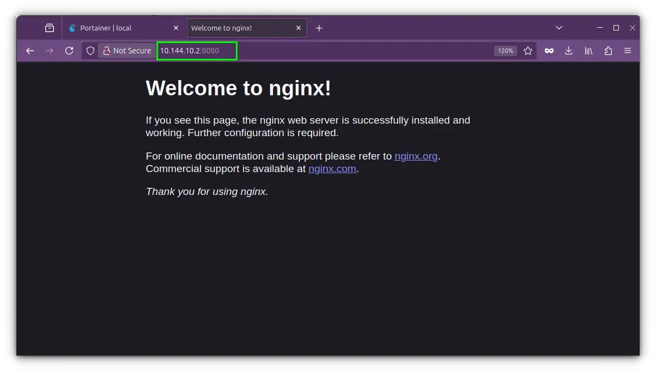Open Firefox View in the tab bar
The image size is (656, 373).
pos(49,28)
